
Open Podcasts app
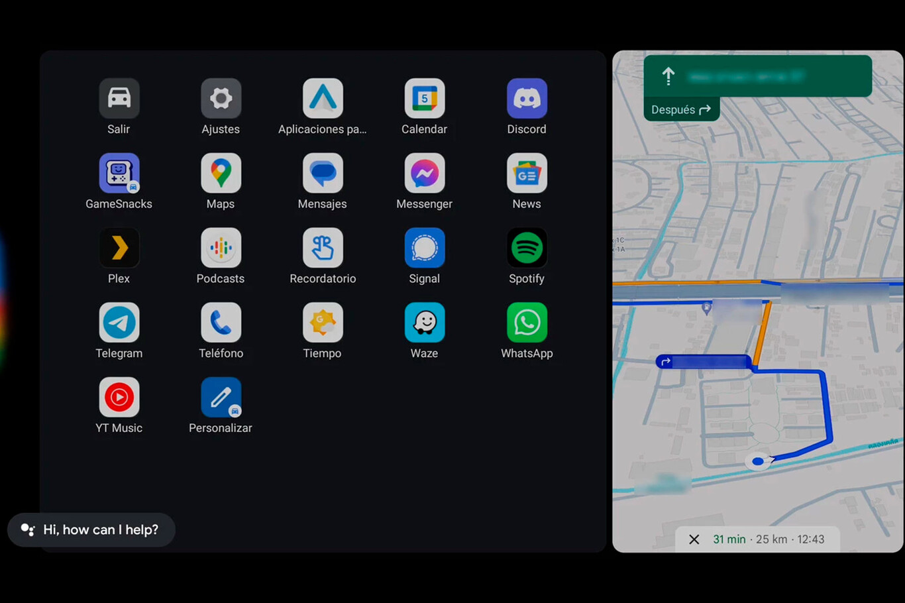(221, 248)
